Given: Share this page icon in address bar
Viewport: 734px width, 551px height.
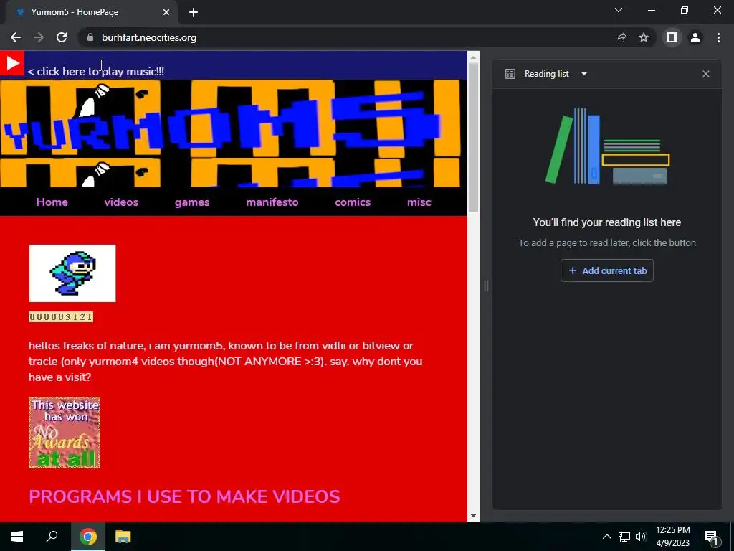Looking at the screenshot, I should (x=621, y=37).
